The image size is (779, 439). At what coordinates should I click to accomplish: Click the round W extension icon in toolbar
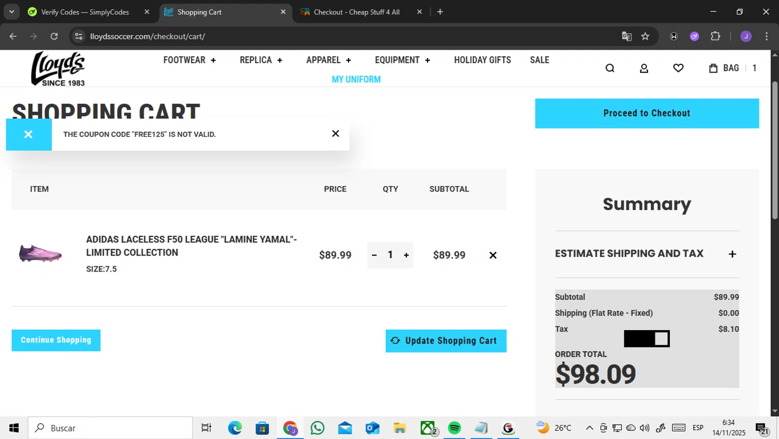(x=674, y=36)
